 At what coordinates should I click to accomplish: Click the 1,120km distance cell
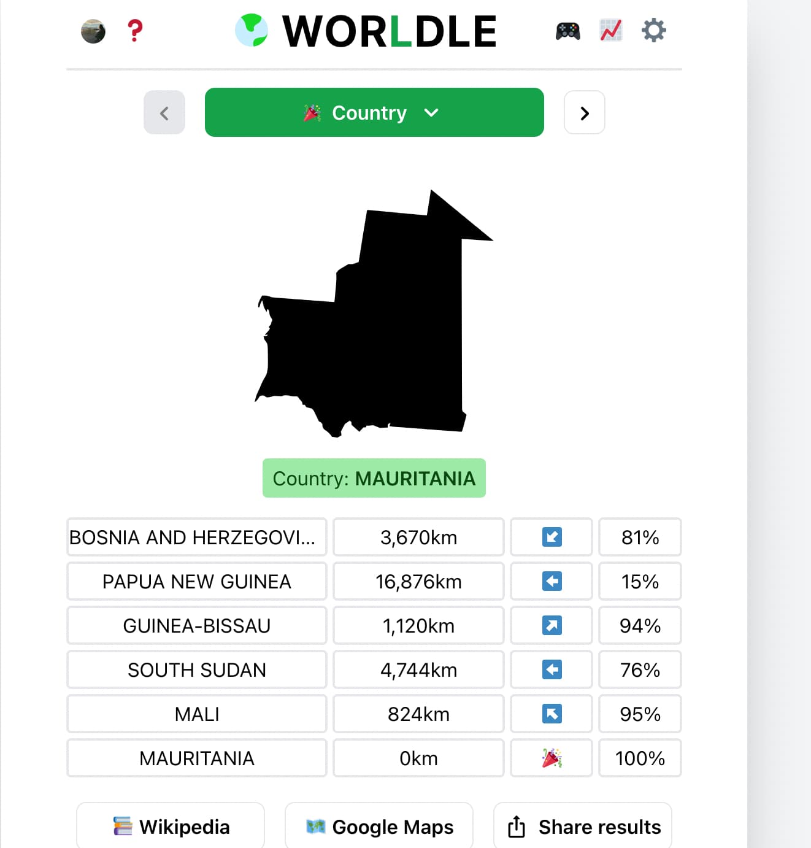point(418,626)
